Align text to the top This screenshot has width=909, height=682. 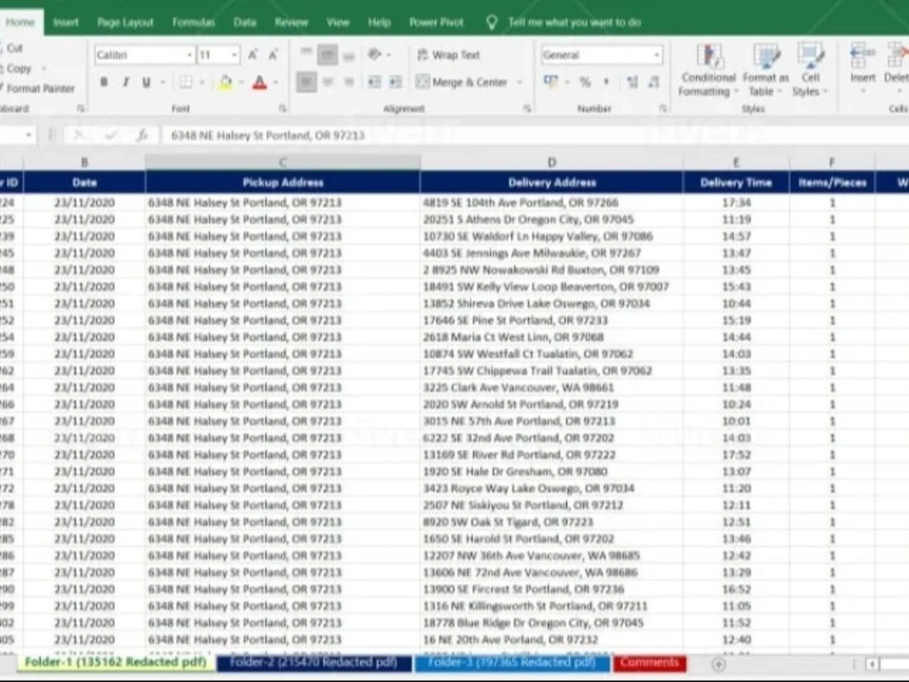(306, 55)
